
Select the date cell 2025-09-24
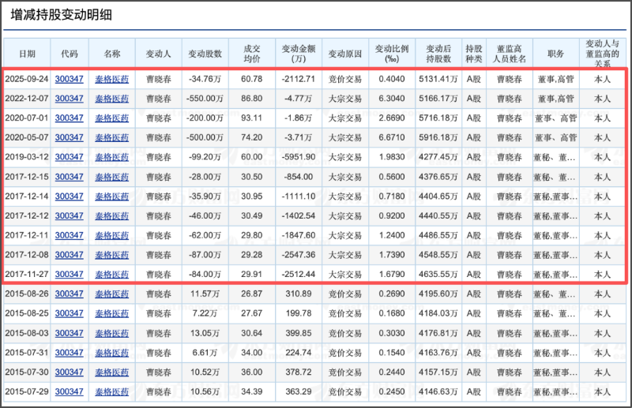(27, 79)
